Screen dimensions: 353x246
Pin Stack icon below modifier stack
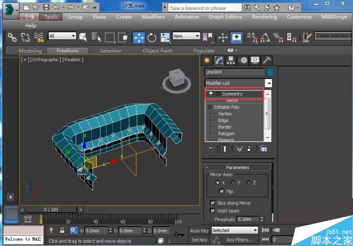pos(210,149)
